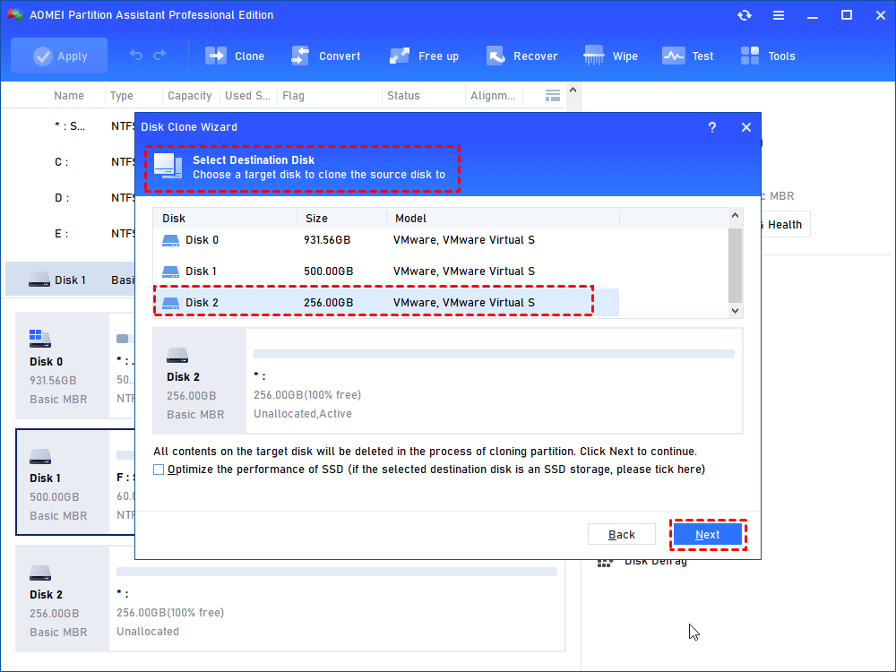The image size is (896, 672).
Task: Click the Alignment column header
Action: point(493,96)
